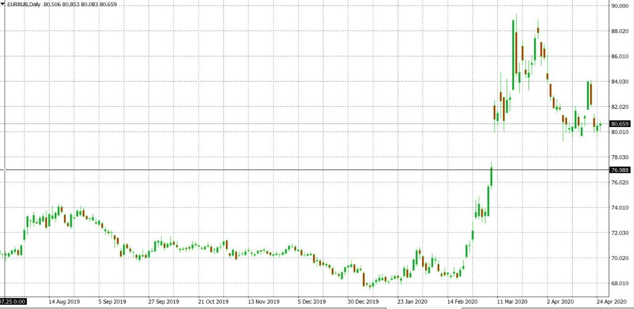This screenshot has width=634, height=309.
Task: Click the one-click trading arrow beside EURRUB
Action: click(2, 4)
